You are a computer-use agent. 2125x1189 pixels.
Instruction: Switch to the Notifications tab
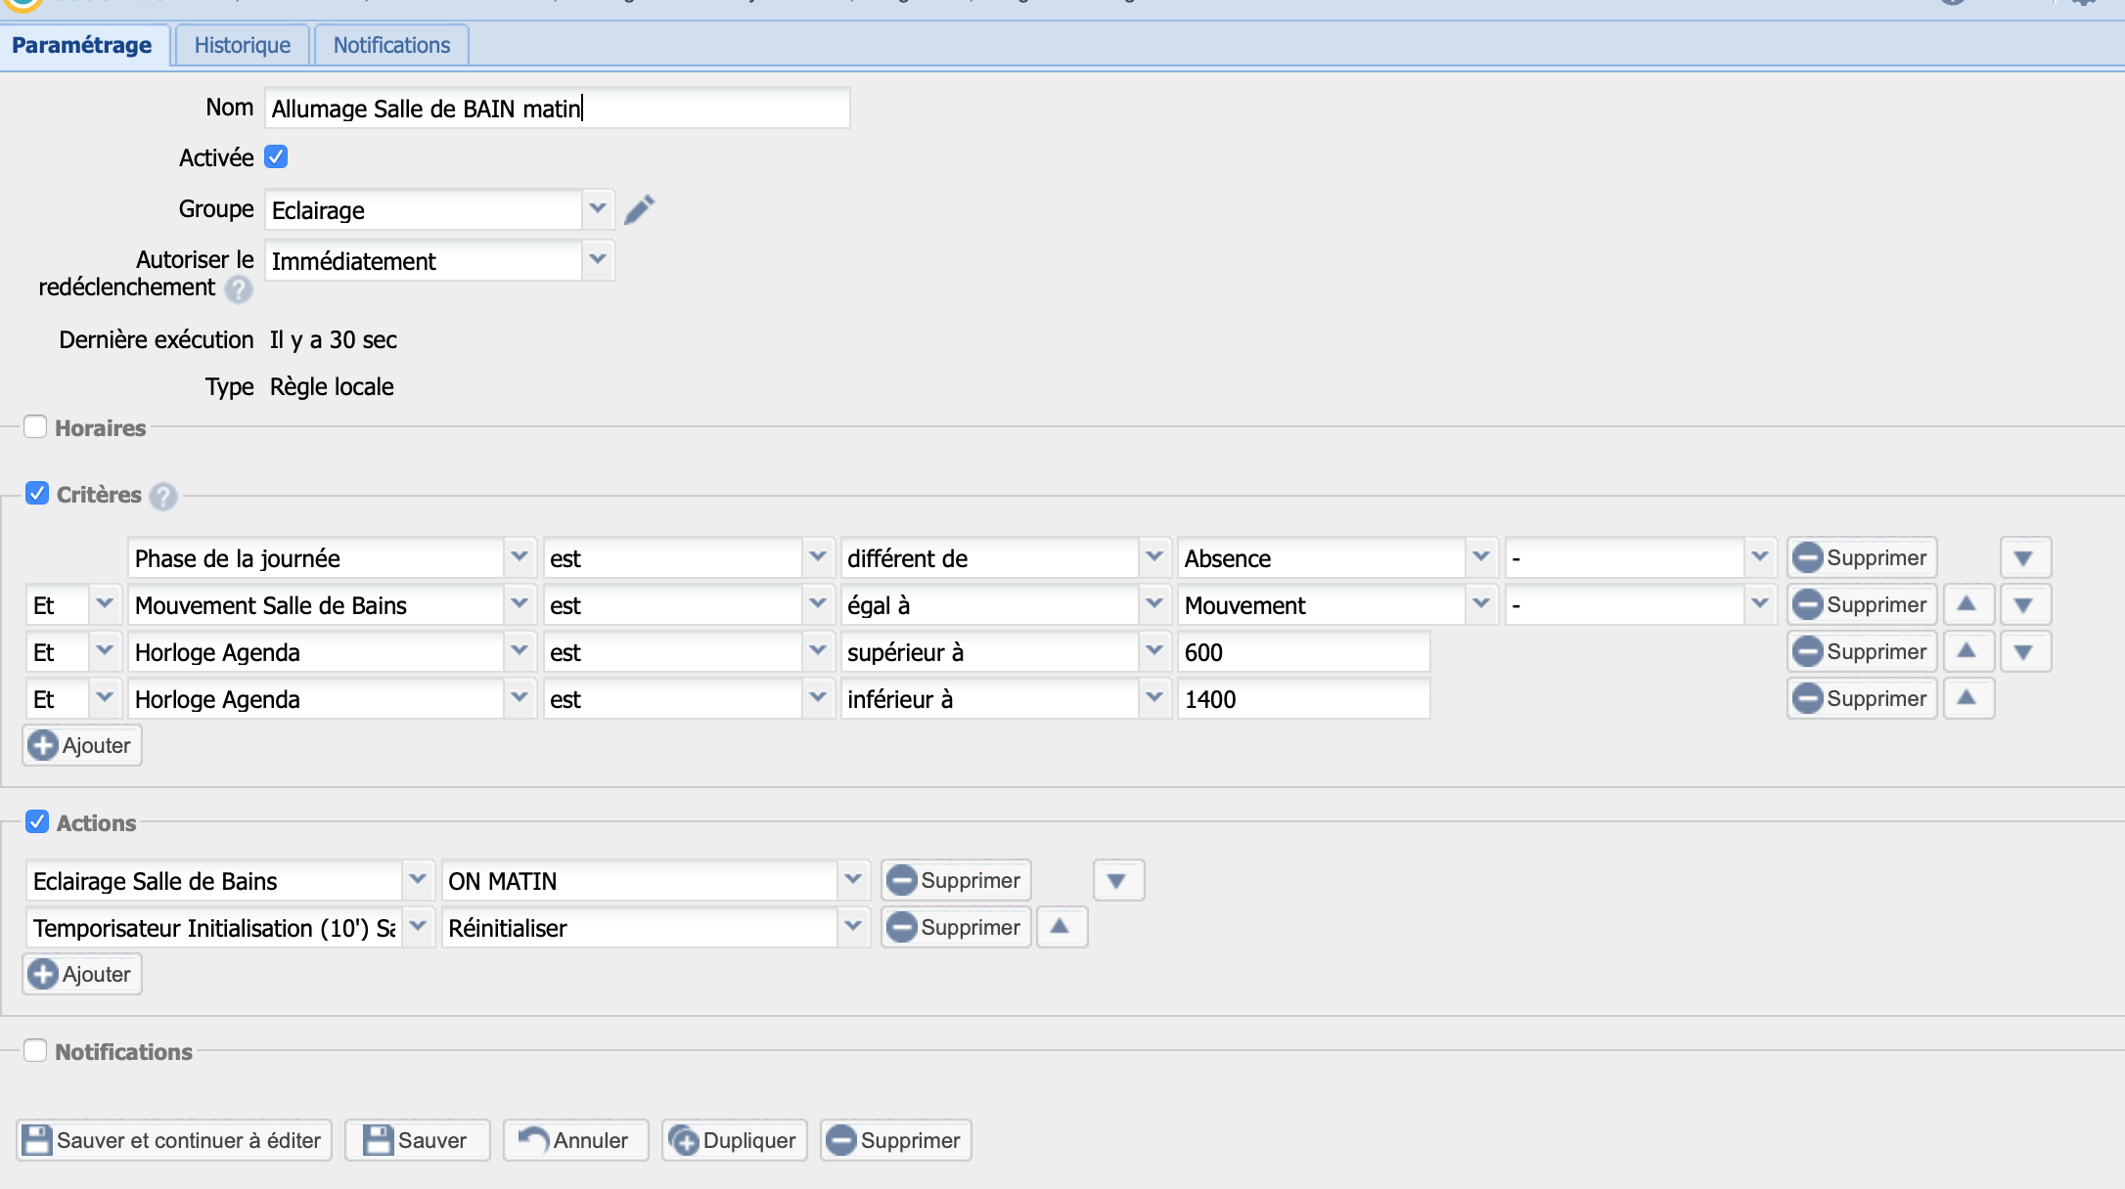[391, 45]
